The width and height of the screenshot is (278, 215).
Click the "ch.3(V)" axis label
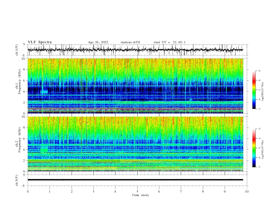pyautogui.click(x=17, y=180)
